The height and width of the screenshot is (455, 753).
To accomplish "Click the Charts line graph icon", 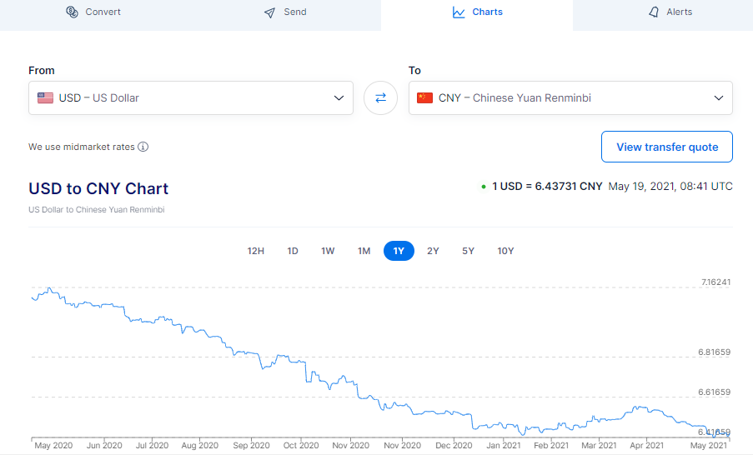I will [459, 12].
